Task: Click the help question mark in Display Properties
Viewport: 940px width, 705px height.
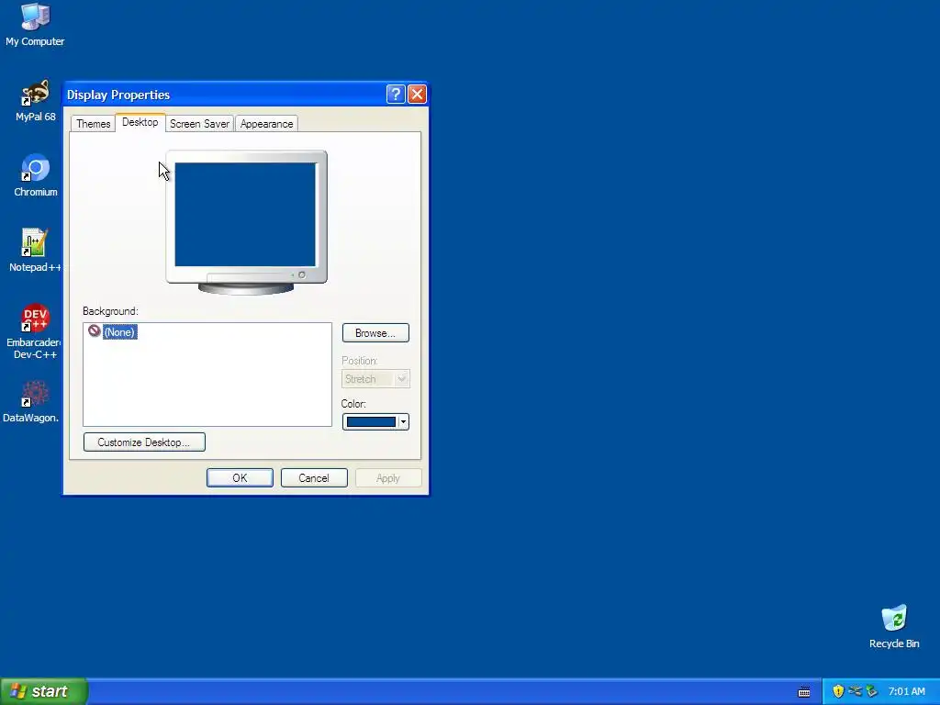Action: [x=396, y=95]
